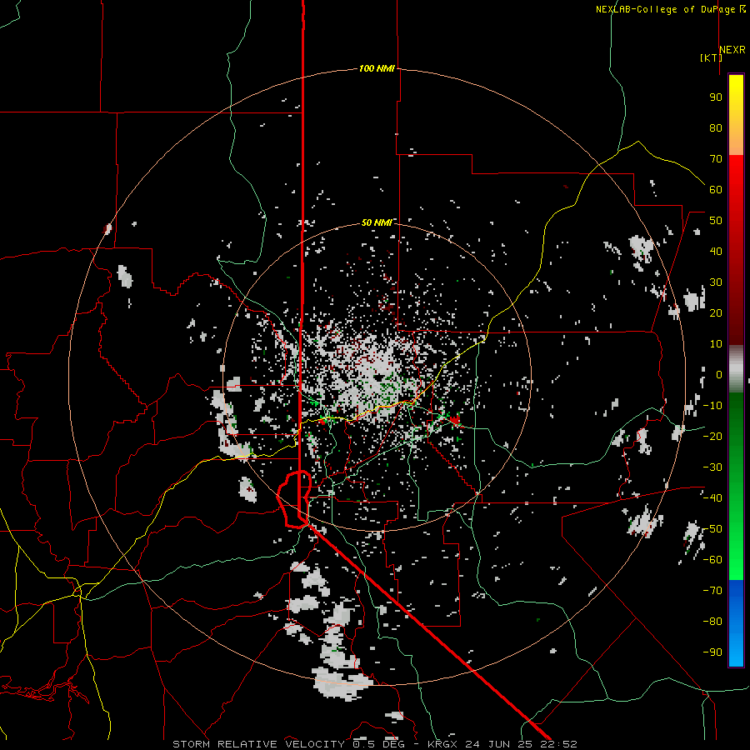The height and width of the screenshot is (750, 750).
Task: Click the NEXR label above the scale
Action: click(x=732, y=50)
